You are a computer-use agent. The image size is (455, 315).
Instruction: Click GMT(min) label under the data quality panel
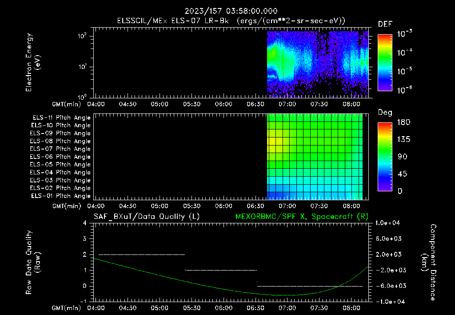coord(67,308)
